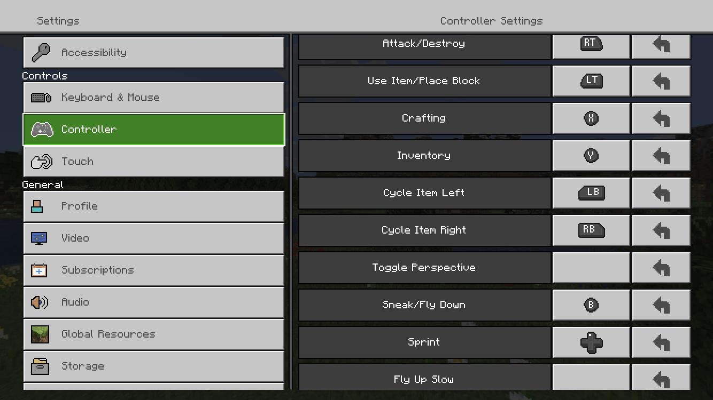Reset the Crafting binding to default
Screen dimensions: 713x400
[661, 118]
